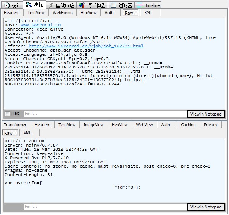Click the Accept-Charset header line
Viewport: 229px width, 215px height.
(56, 59)
